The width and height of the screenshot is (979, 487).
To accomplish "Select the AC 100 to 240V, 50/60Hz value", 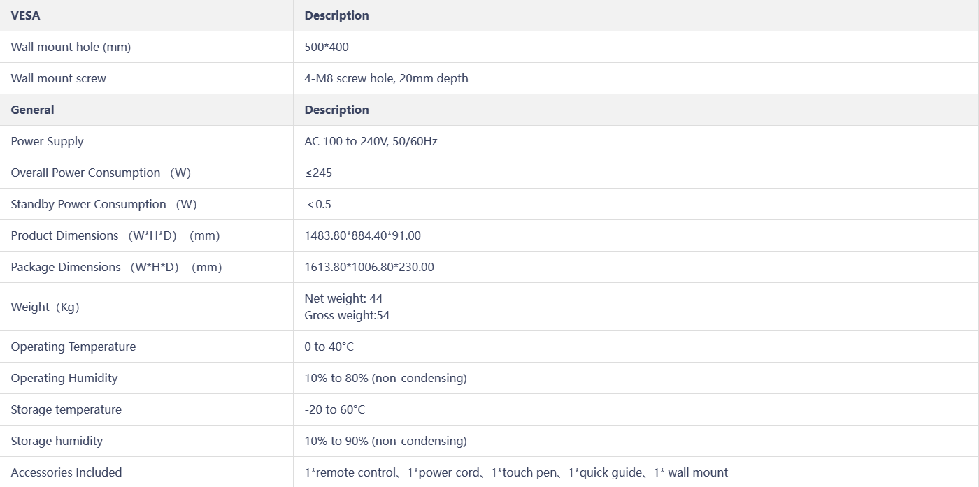I will tap(371, 141).
